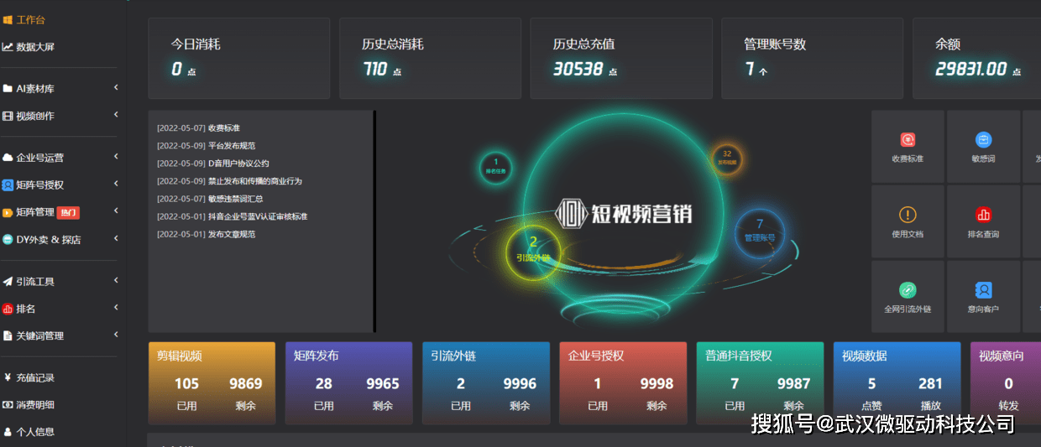Viewport: 1041px width, 447px height.
Task: Open the 使用文档 shortcut tile icon
Action: tap(908, 215)
